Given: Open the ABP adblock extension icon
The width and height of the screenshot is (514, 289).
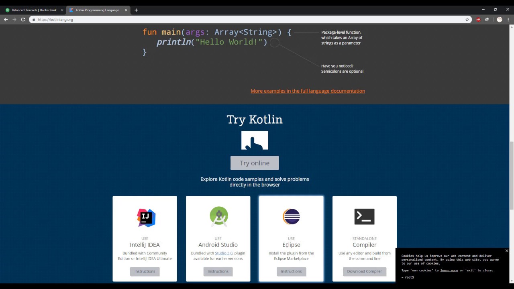Looking at the screenshot, I should [x=478, y=19].
